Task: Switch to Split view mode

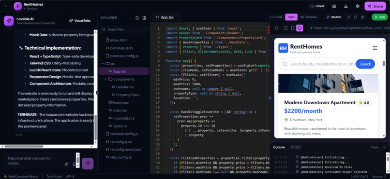Action: [x=291, y=17]
